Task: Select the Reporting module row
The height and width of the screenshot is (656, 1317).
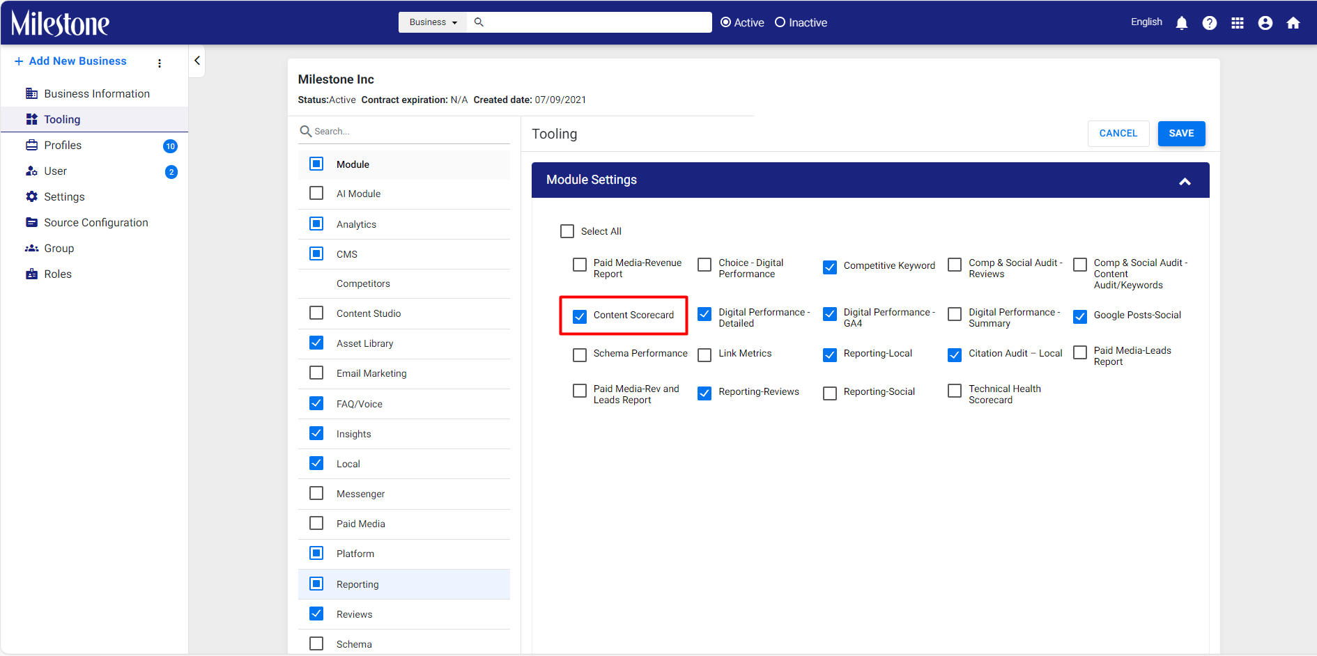Action: tap(404, 584)
